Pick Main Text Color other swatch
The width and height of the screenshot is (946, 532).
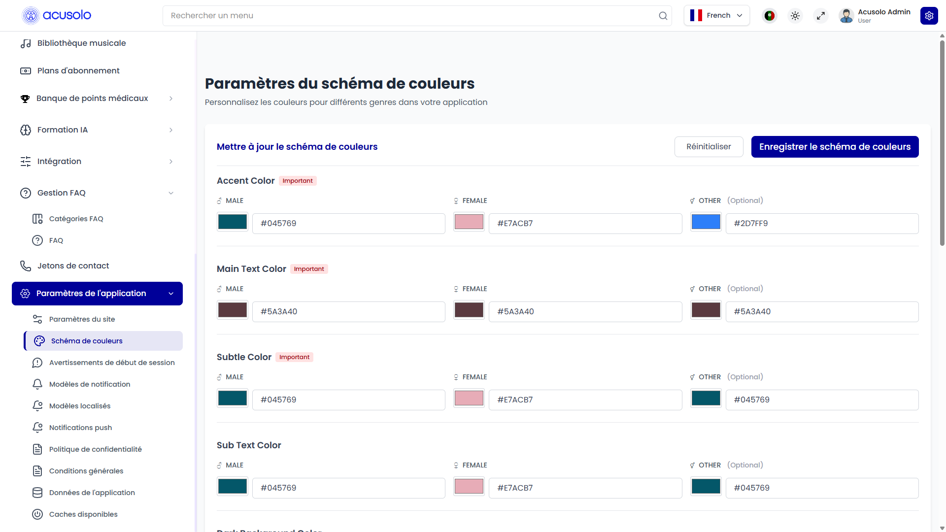pos(706,310)
